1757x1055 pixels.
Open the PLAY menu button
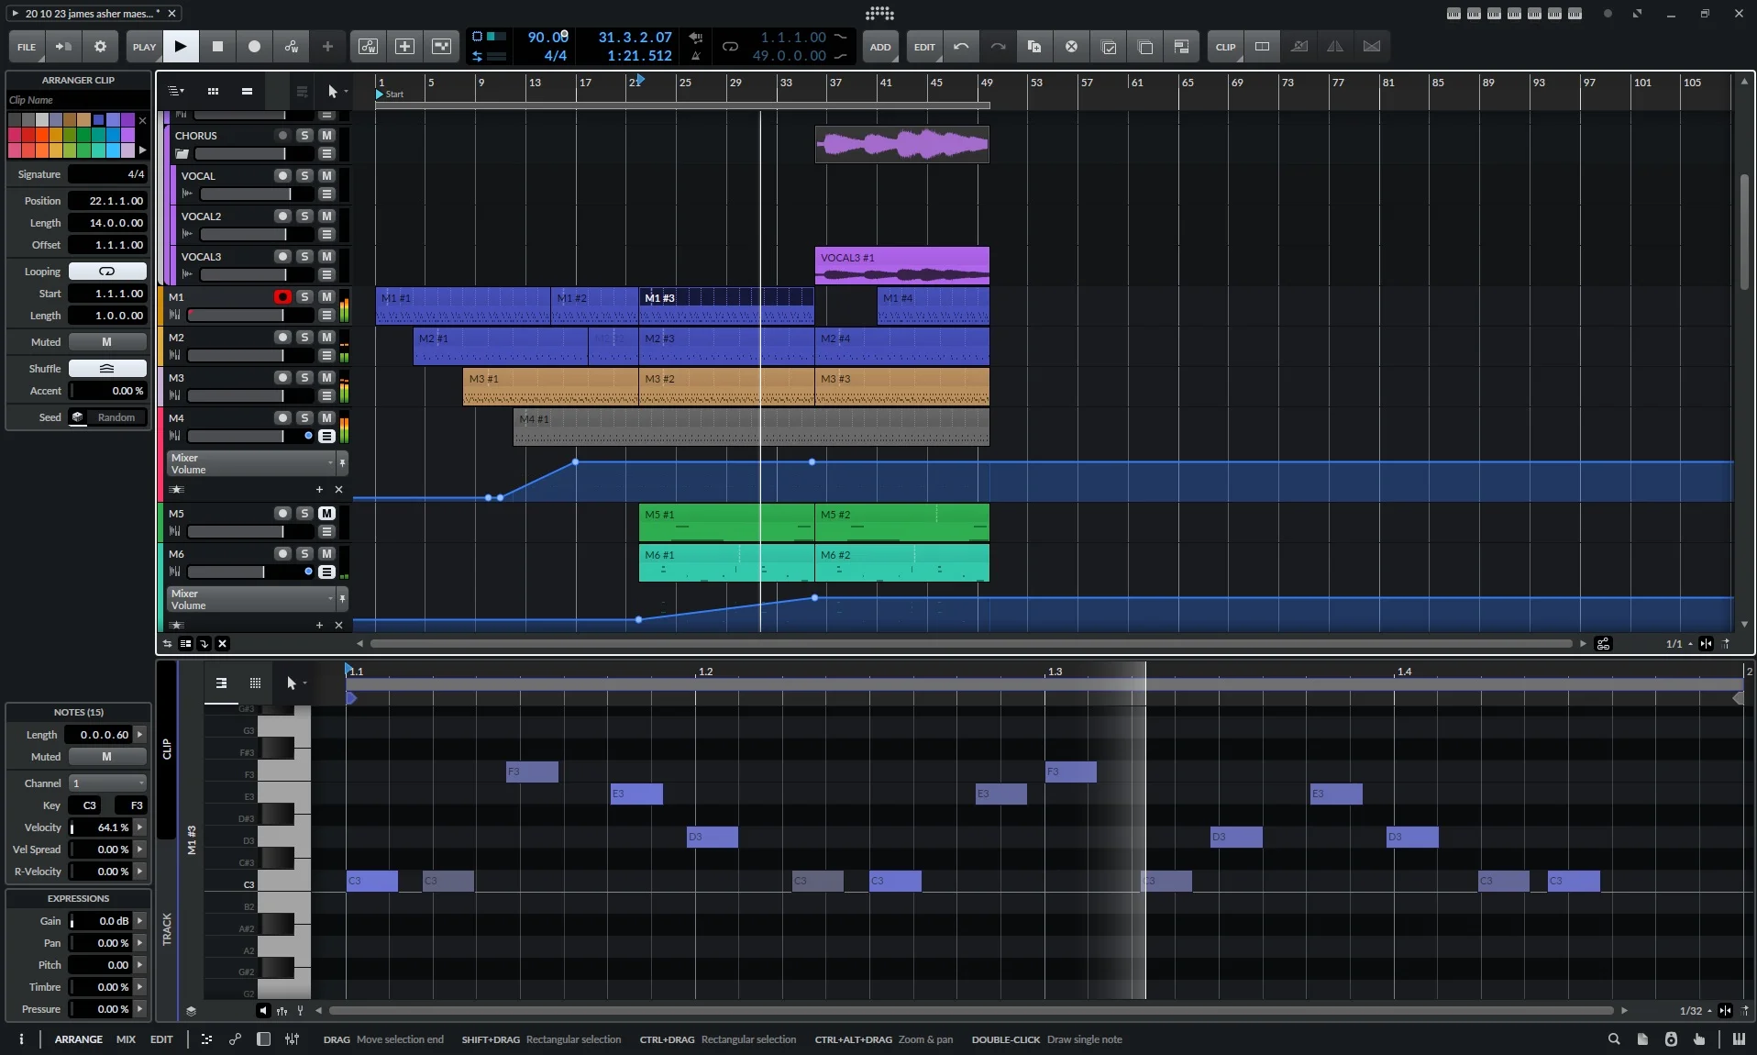[144, 47]
